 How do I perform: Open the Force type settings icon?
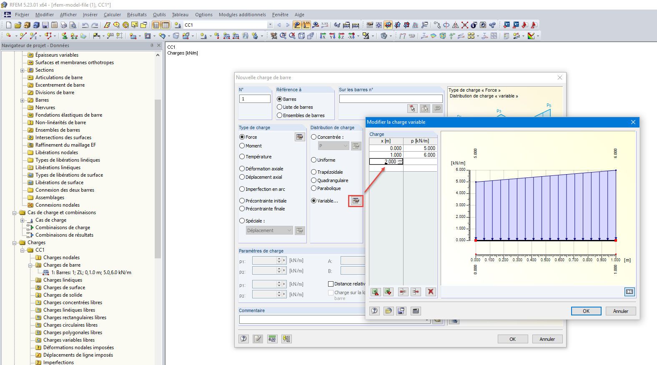tap(300, 137)
